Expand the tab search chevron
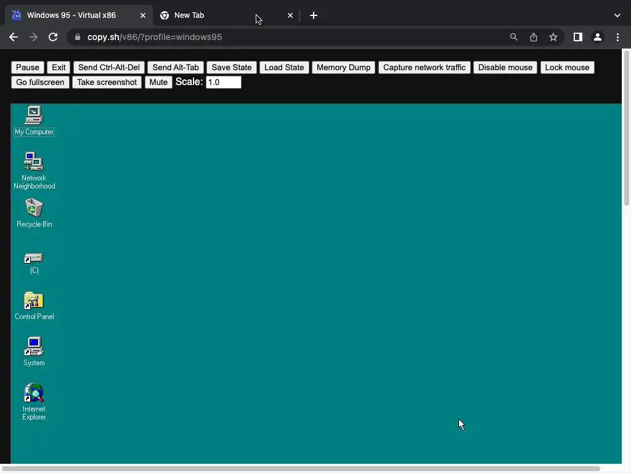 pos(617,15)
